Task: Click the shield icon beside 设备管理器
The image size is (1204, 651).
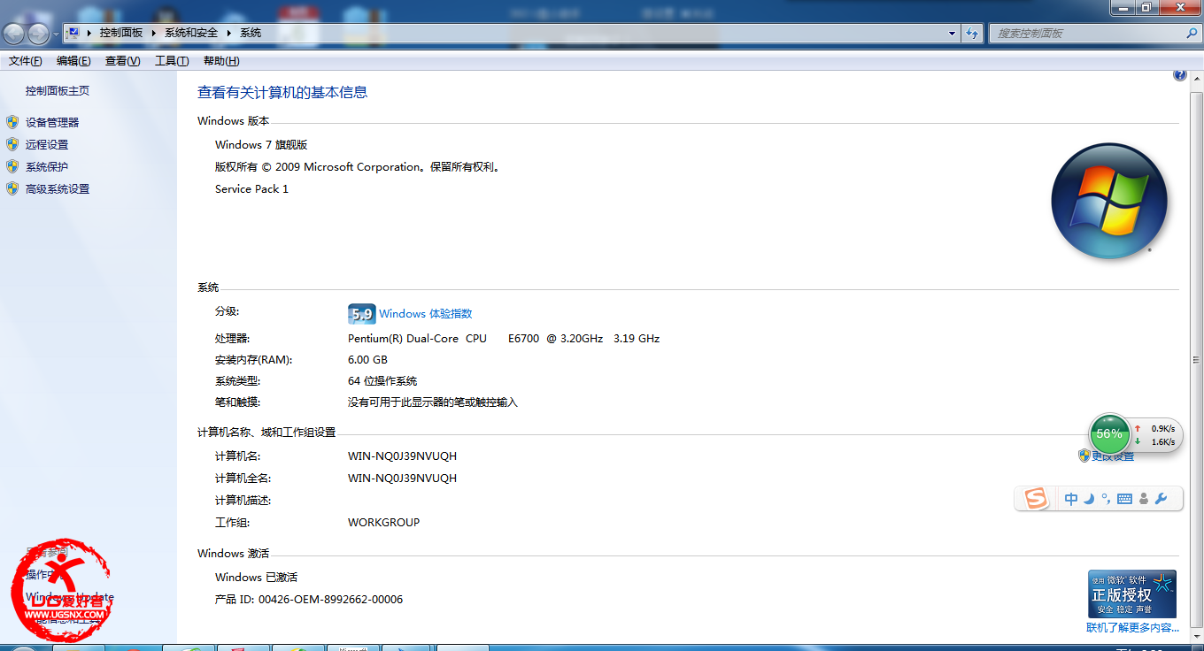Action: [12, 122]
